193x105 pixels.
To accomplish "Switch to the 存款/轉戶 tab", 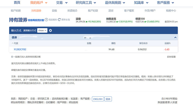I will pyautogui.click(x=150, y=10).
